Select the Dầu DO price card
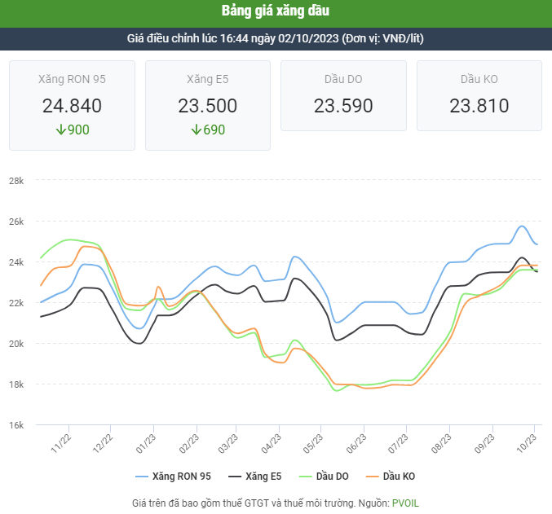 (343, 96)
